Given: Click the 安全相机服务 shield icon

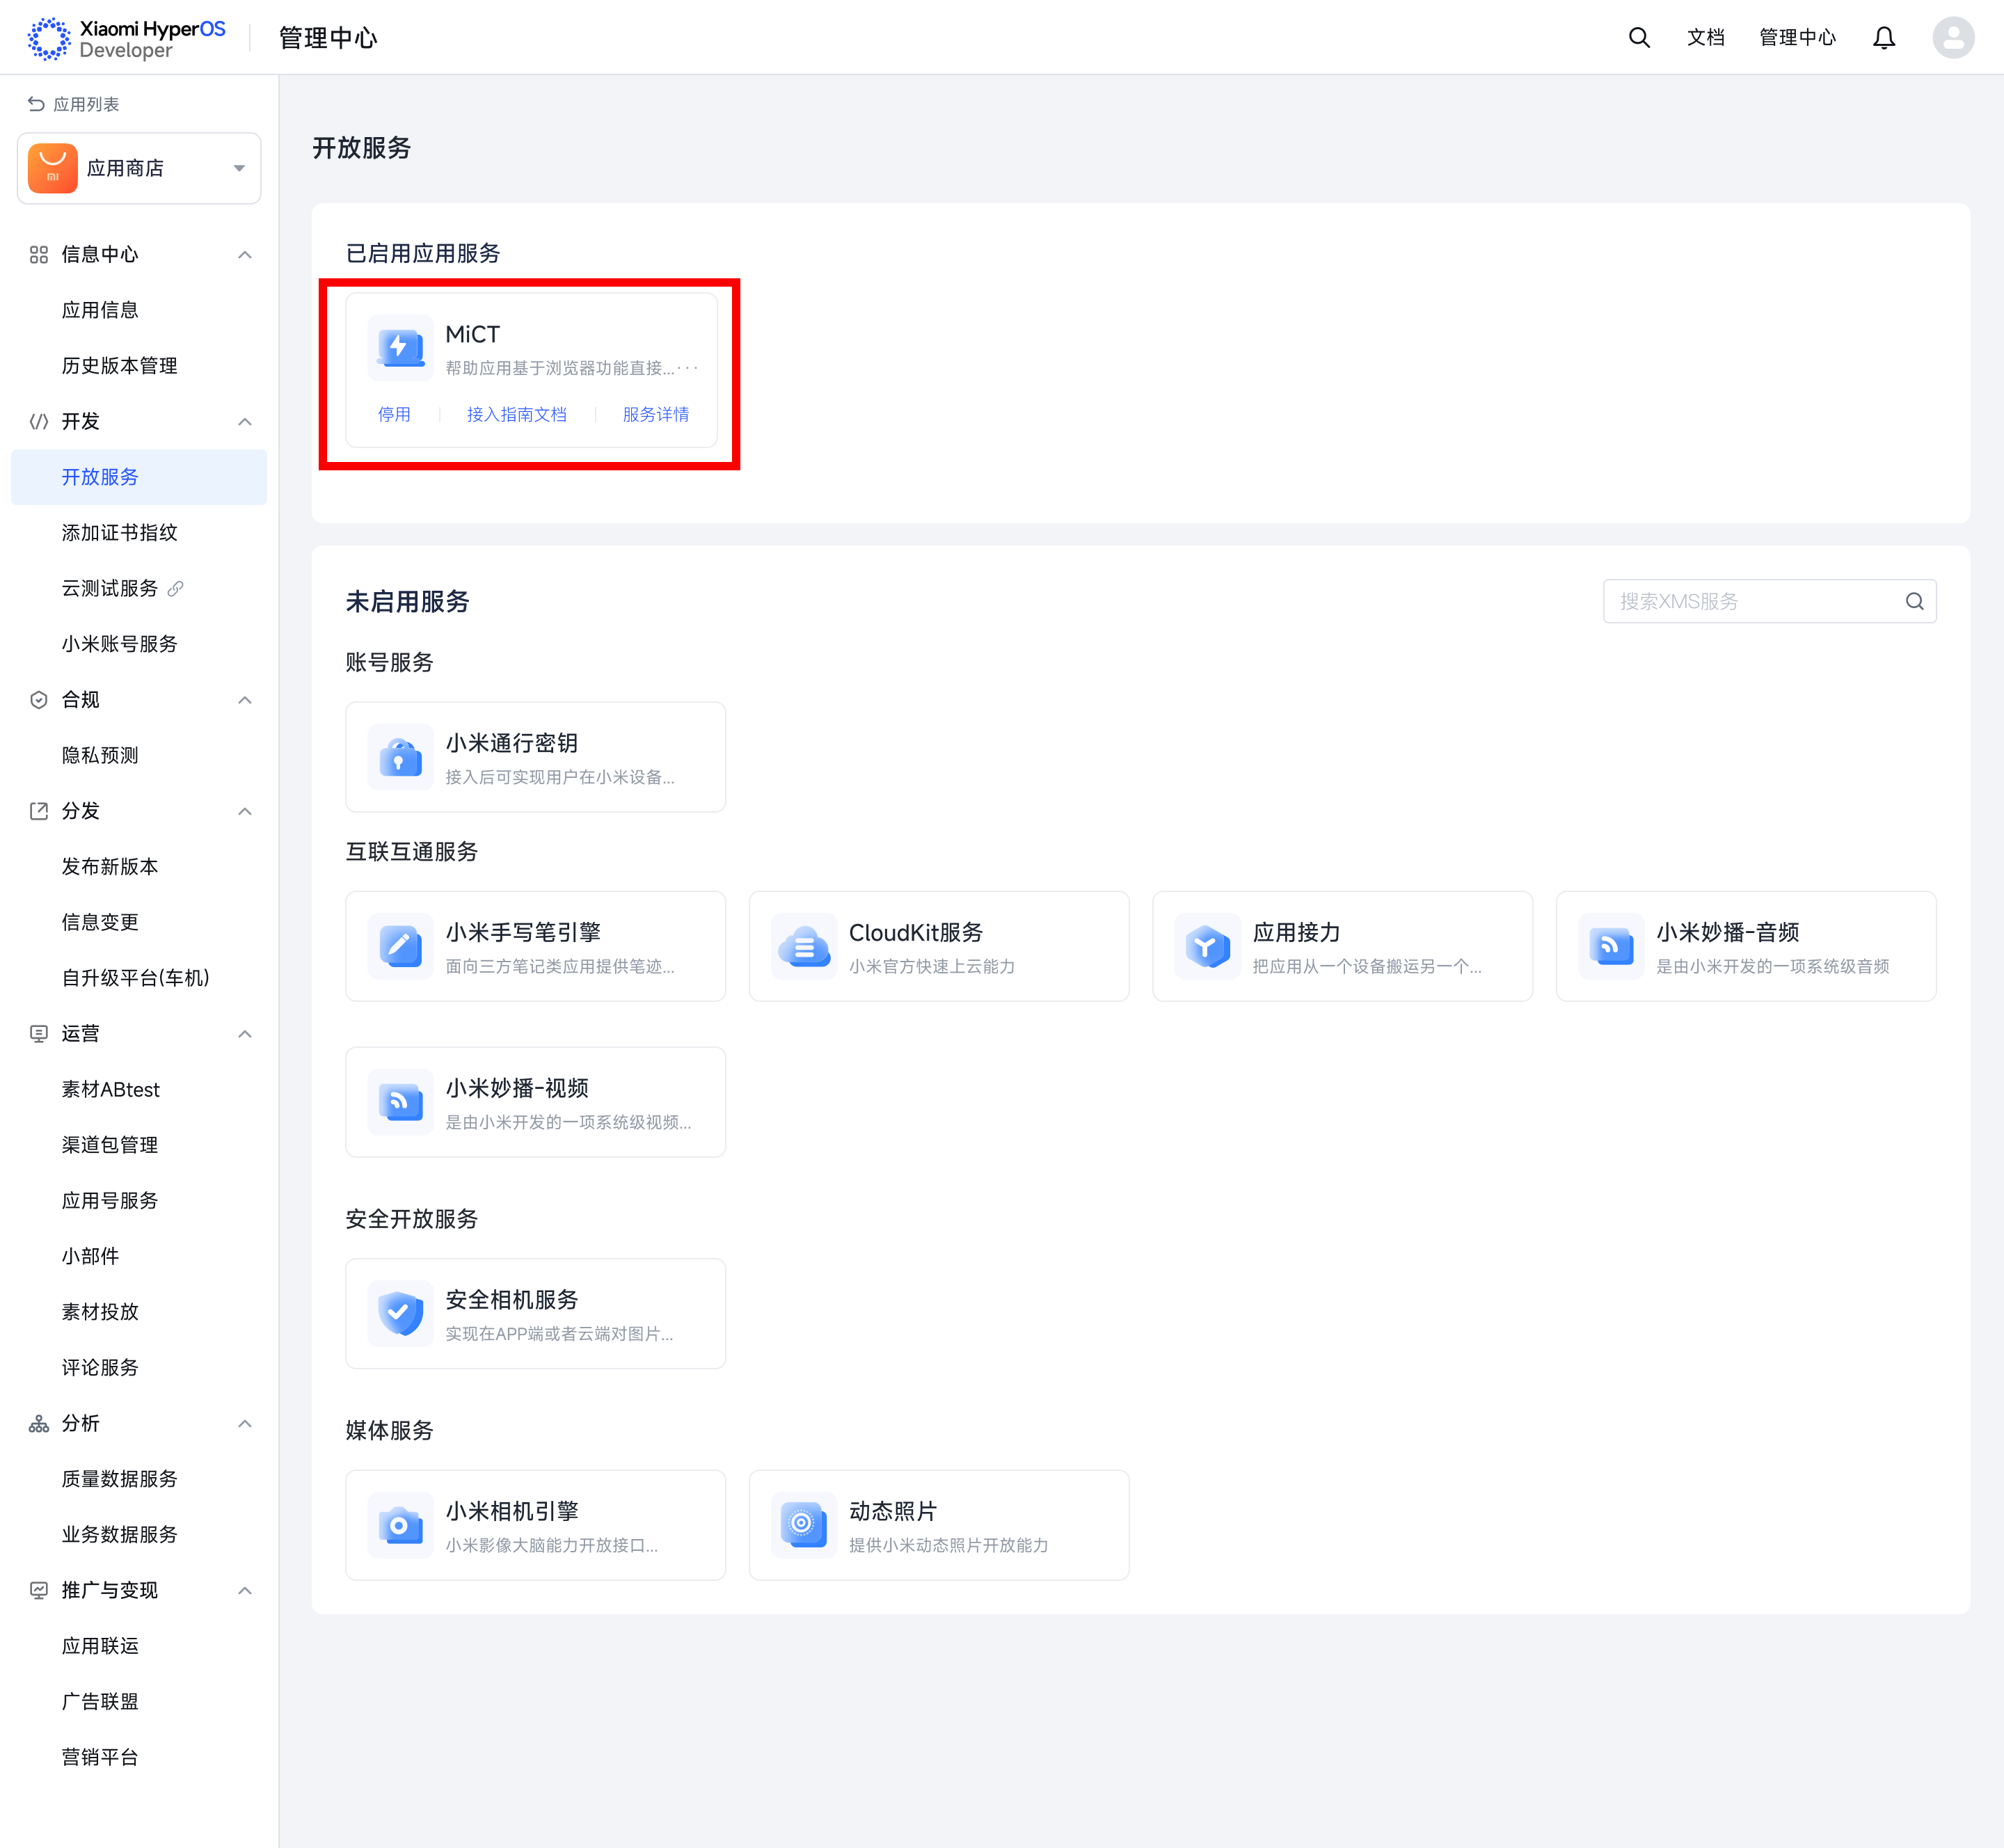Looking at the screenshot, I should [401, 1314].
